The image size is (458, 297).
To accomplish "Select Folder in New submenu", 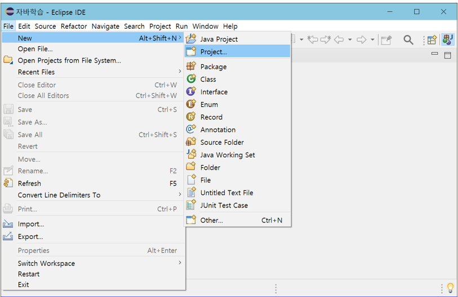I will coord(238,167).
